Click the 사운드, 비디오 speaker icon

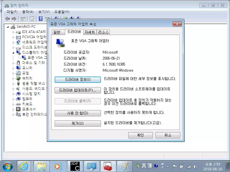pos(18,89)
